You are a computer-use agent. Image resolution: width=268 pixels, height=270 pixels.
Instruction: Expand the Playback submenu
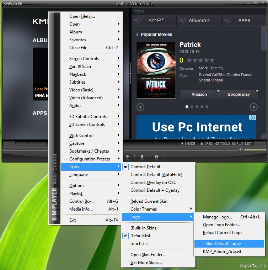92,74
